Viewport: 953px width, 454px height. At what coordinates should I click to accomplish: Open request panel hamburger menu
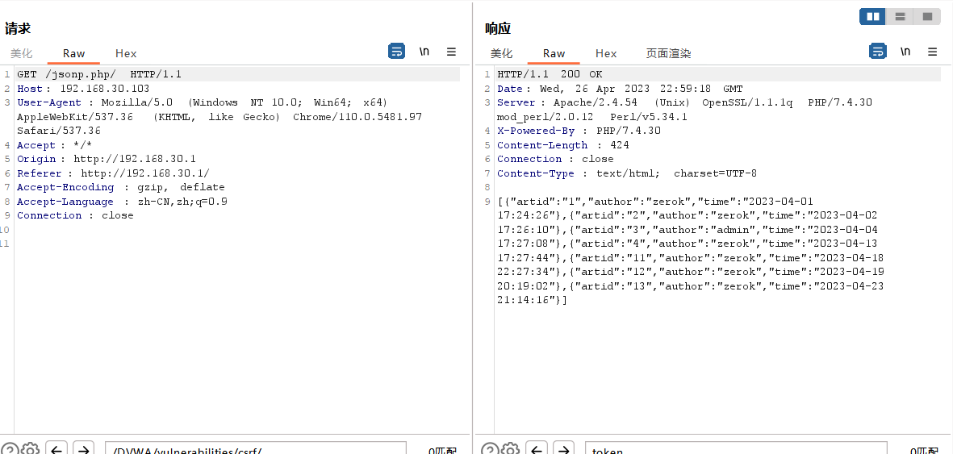tap(451, 52)
